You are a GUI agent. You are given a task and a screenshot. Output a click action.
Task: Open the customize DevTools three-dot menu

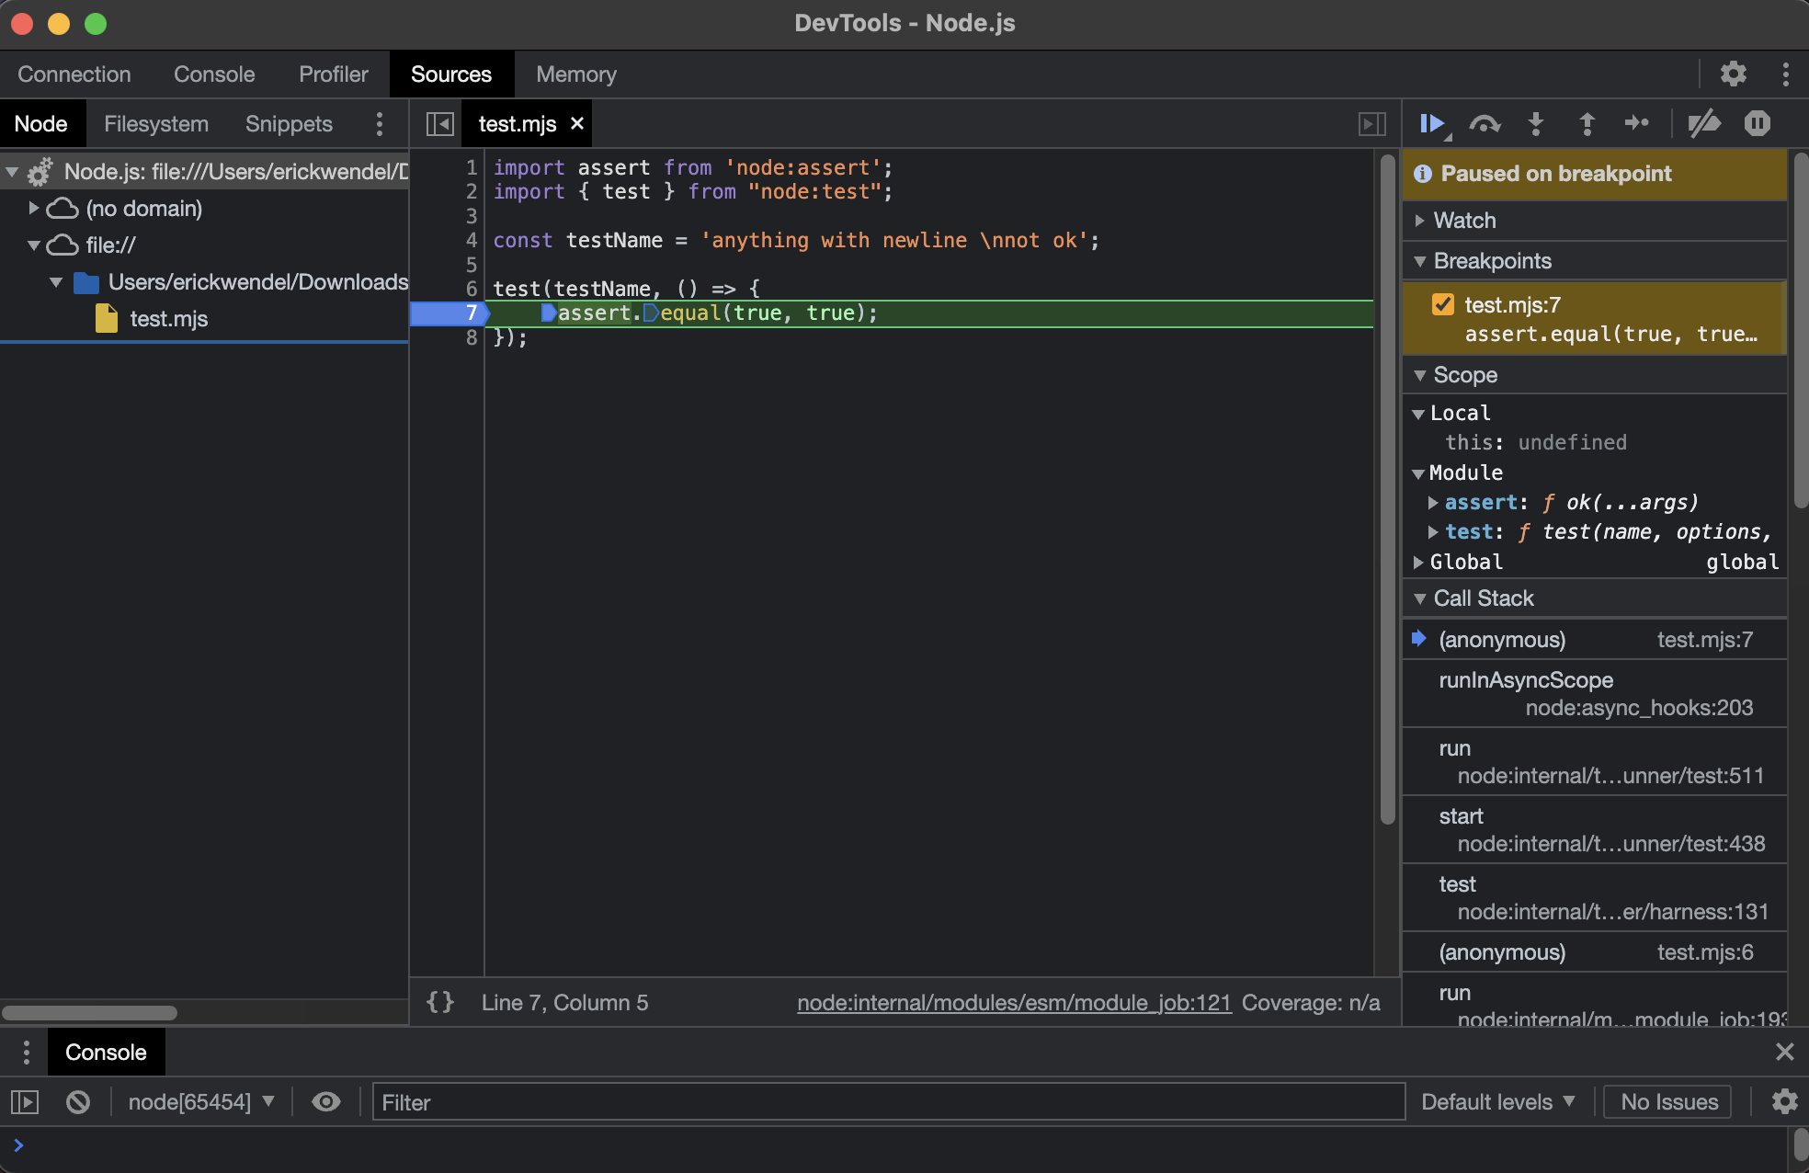pyautogui.click(x=1785, y=74)
